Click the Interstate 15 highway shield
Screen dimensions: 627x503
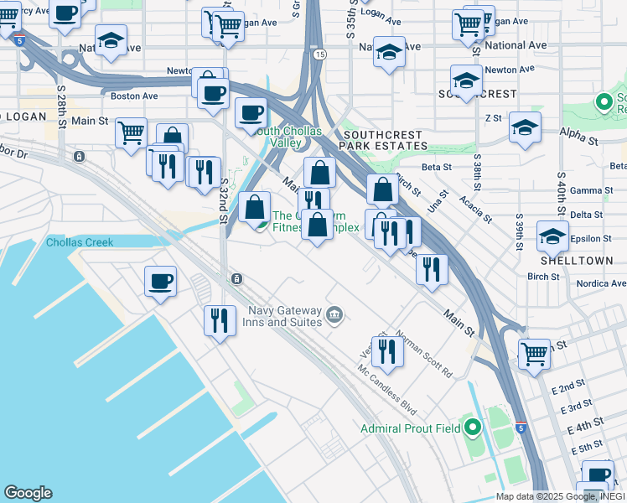pos(319,54)
